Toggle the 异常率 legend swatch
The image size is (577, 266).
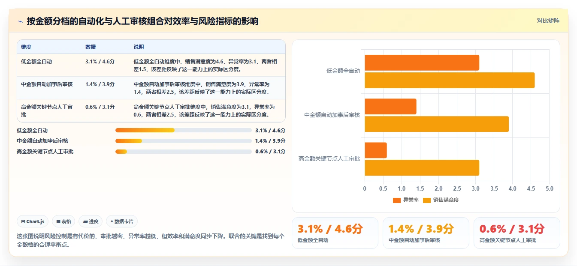[396, 200]
